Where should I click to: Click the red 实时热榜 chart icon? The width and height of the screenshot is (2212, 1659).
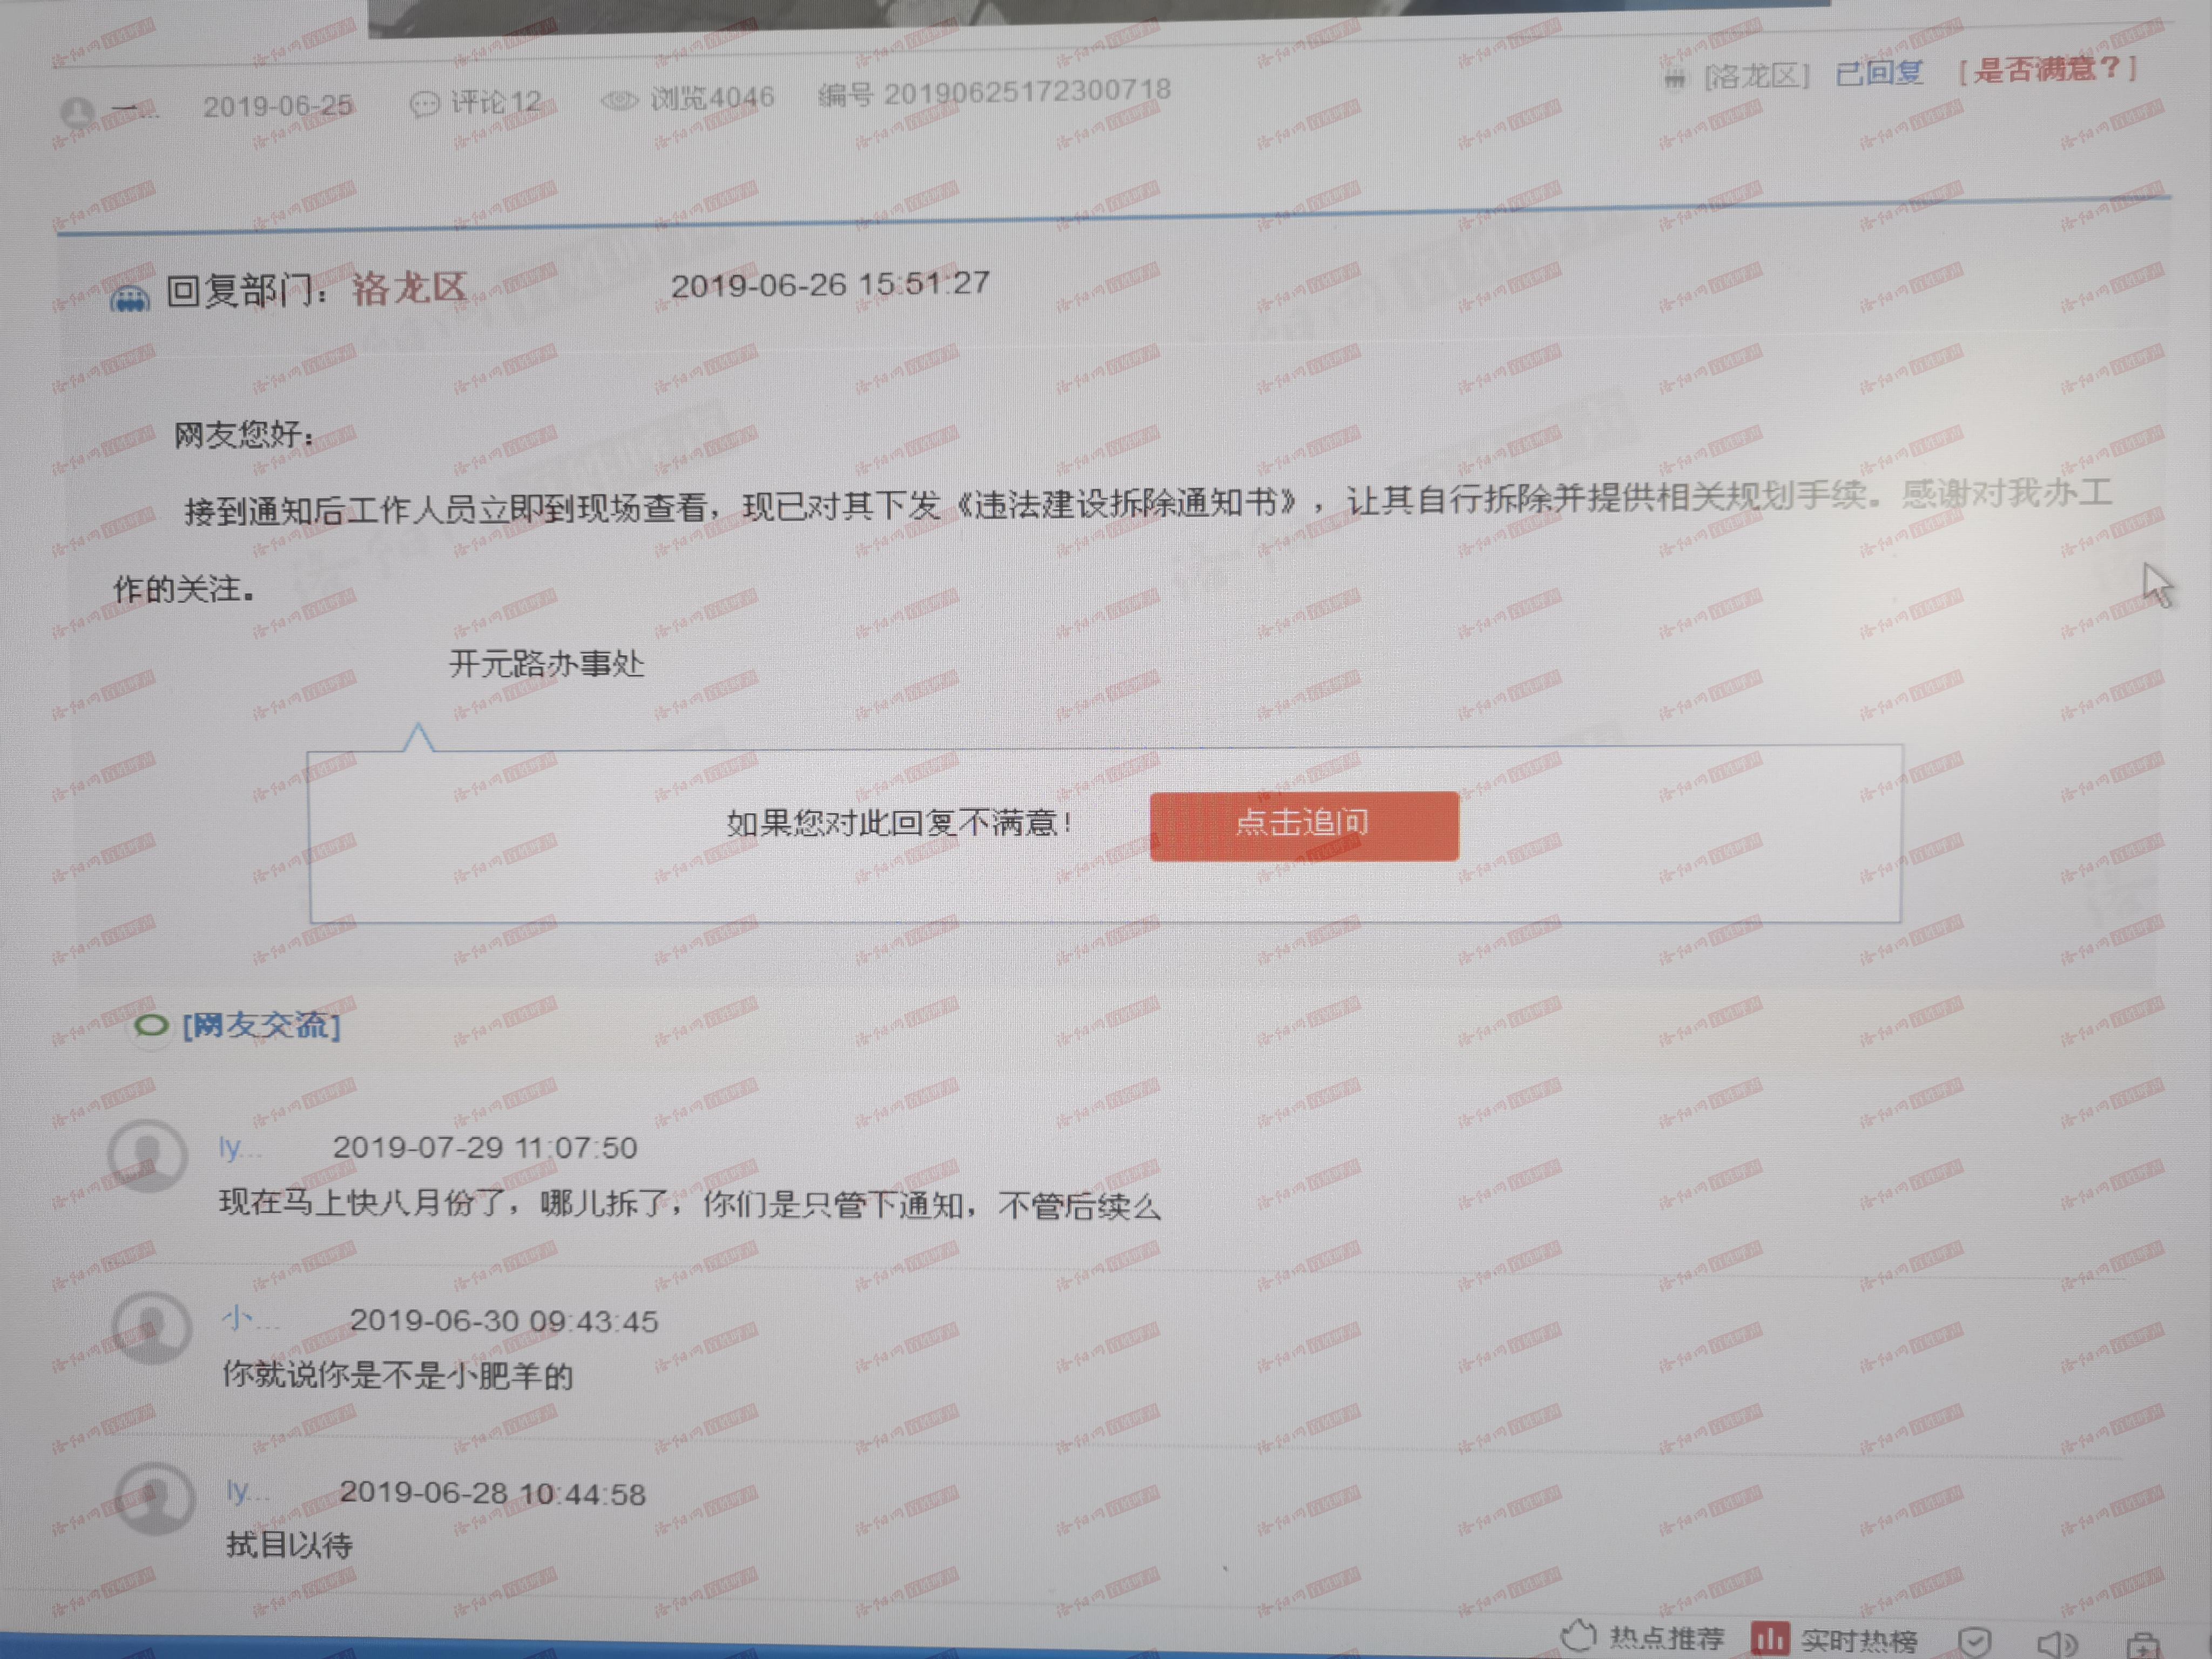point(1770,1639)
